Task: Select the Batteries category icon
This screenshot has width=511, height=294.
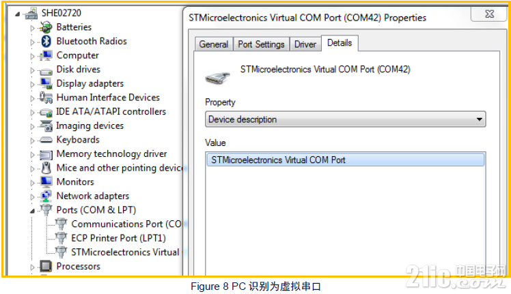Action: pos(46,27)
